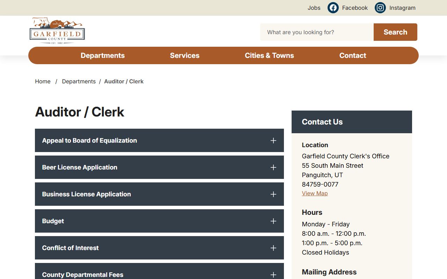Click the '55 South Main Street' address line
The height and width of the screenshot is (279, 447).
point(332,166)
